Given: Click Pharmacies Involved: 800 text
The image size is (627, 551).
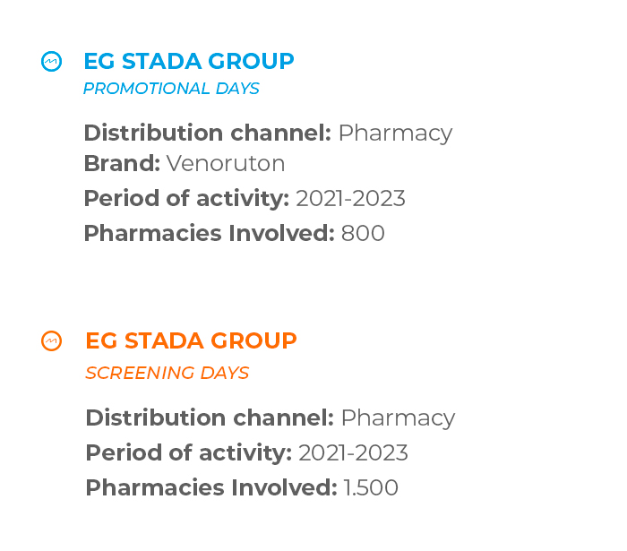Looking at the screenshot, I should tap(235, 233).
